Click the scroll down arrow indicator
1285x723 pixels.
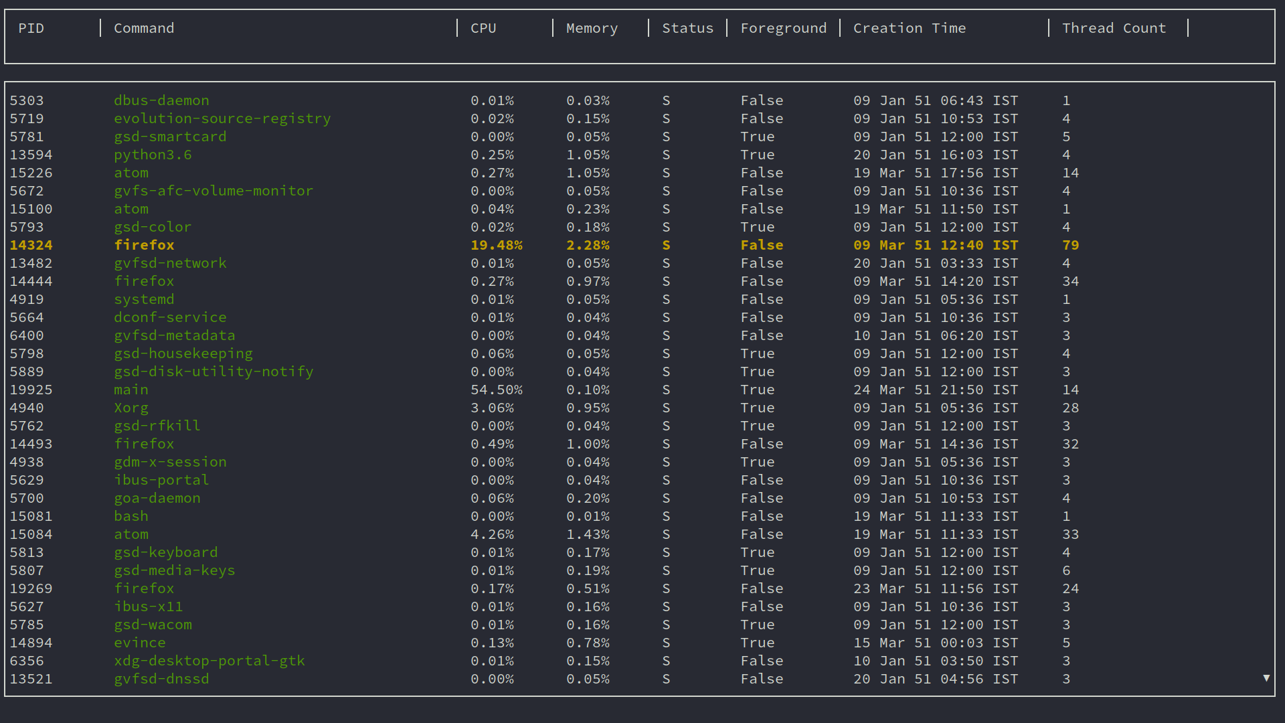[x=1266, y=678]
